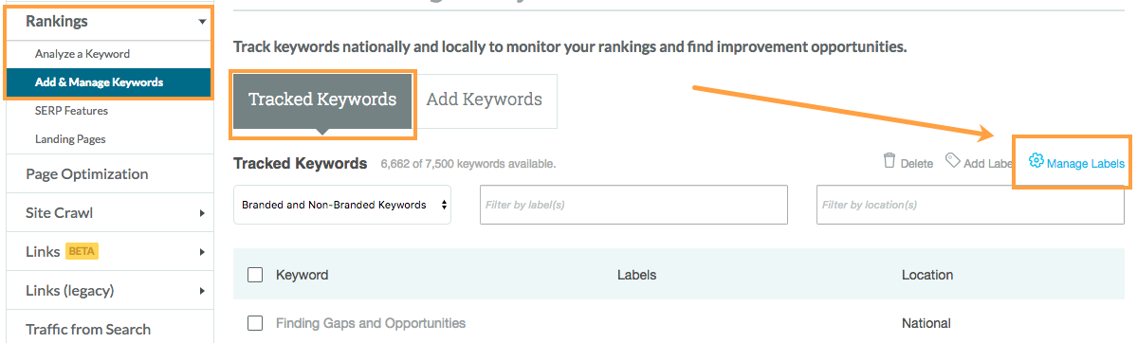Image resolution: width=1137 pixels, height=343 pixels.
Task: Check the Finding Gaps and Opportunities row
Action: (x=255, y=323)
